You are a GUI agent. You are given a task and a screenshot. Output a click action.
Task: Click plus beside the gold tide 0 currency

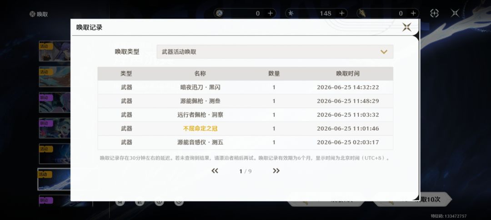point(413,14)
